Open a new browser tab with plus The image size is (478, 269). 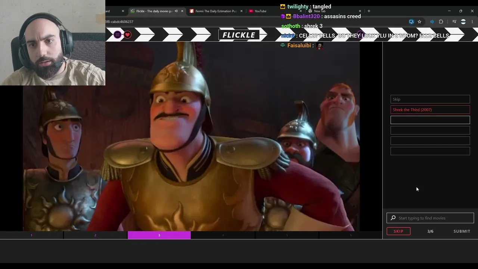coord(369,11)
